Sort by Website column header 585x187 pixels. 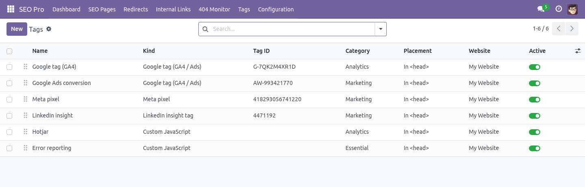point(479,51)
